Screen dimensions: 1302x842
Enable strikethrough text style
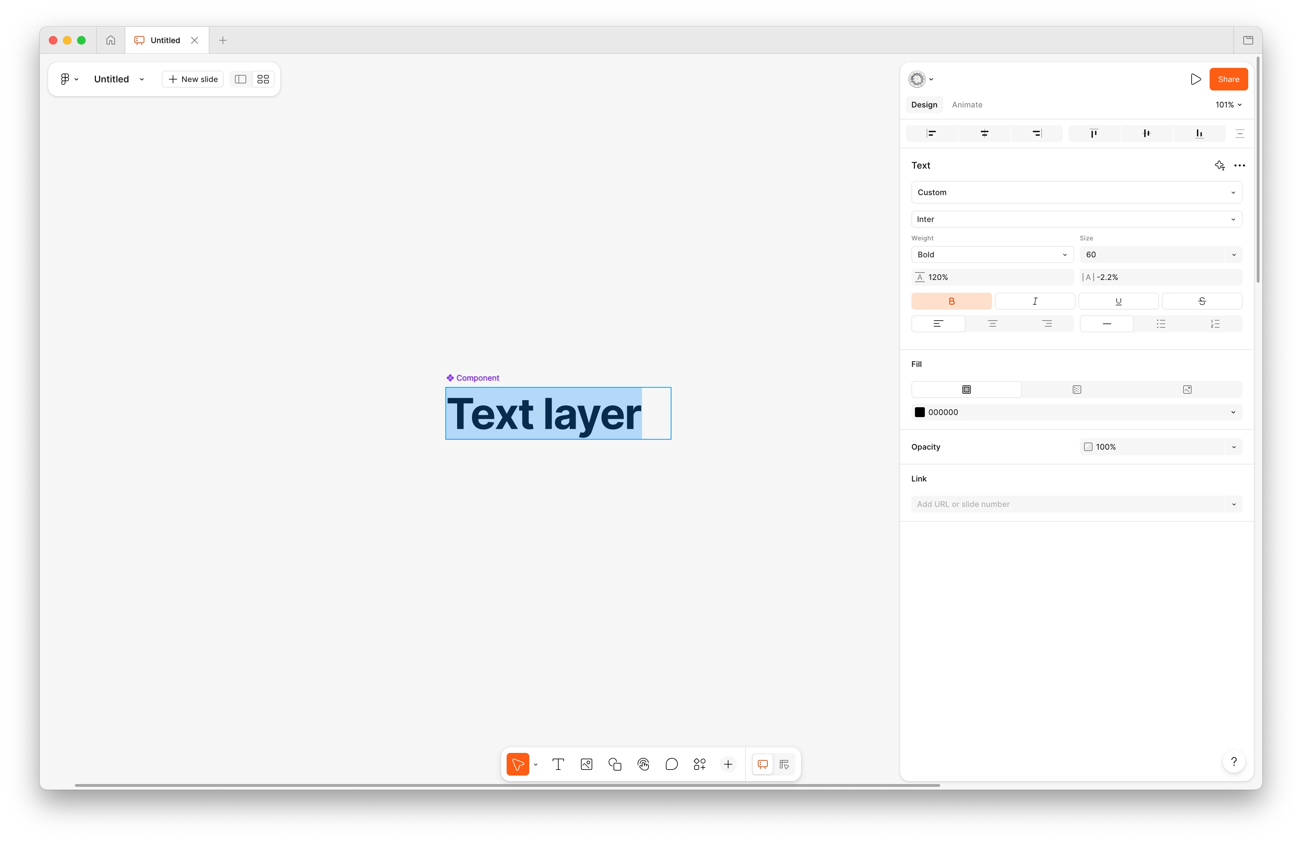tap(1202, 301)
